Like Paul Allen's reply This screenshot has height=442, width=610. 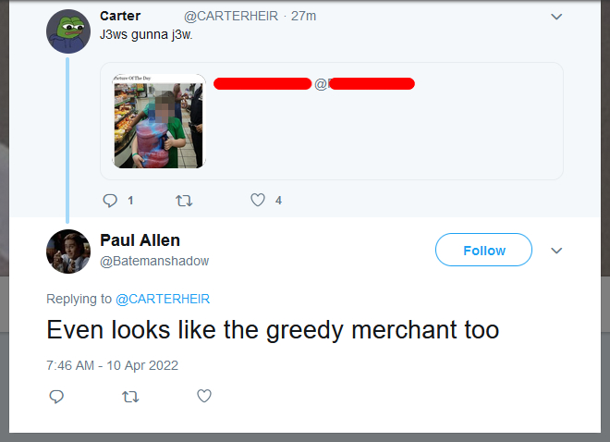pyautogui.click(x=204, y=396)
